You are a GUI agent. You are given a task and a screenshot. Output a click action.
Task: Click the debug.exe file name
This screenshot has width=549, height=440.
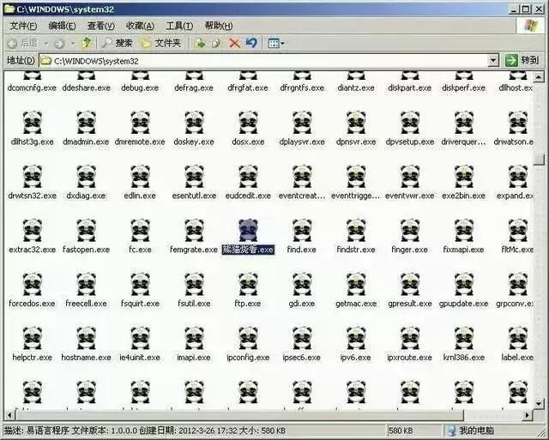(140, 87)
